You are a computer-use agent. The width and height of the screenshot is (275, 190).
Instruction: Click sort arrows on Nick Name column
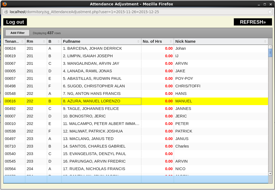pyautogui.click(x=265, y=41)
